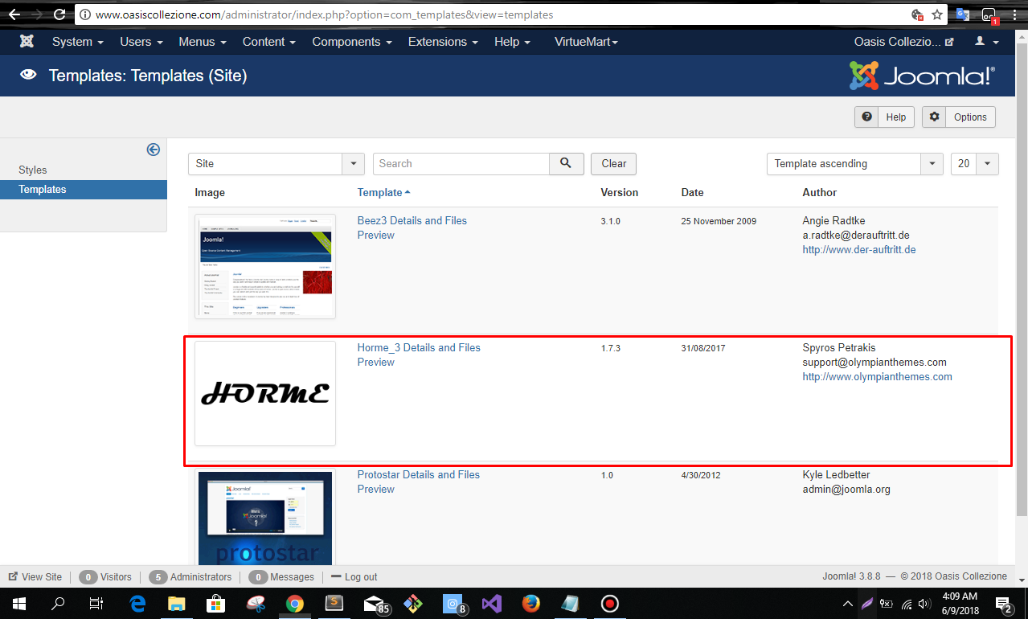The image size is (1028, 619).
Task: Open the Windows Start menu
Action: [x=18, y=603]
